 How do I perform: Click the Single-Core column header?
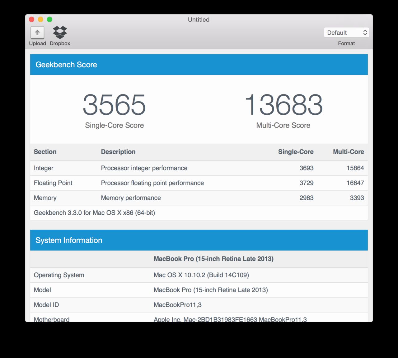pyautogui.click(x=296, y=152)
